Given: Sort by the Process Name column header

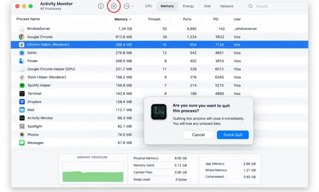Looking at the screenshot, I should click(x=28, y=19).
